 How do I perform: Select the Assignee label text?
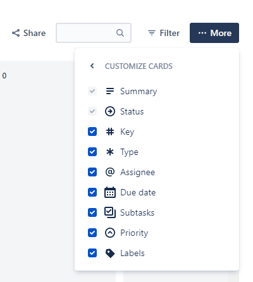click(x=138, y=173)
